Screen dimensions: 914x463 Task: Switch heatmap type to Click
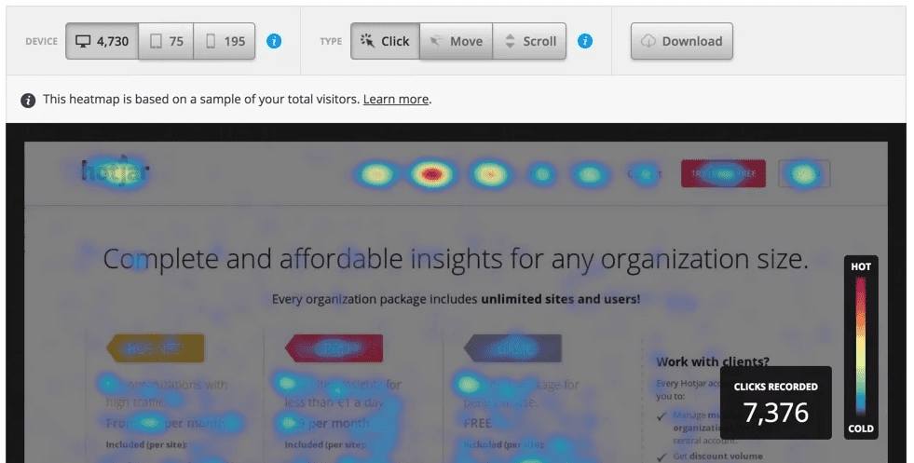pos(386,41)
